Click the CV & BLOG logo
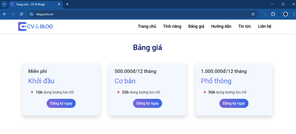The width and height of the screenshot is (296, 134). [36, 27]
